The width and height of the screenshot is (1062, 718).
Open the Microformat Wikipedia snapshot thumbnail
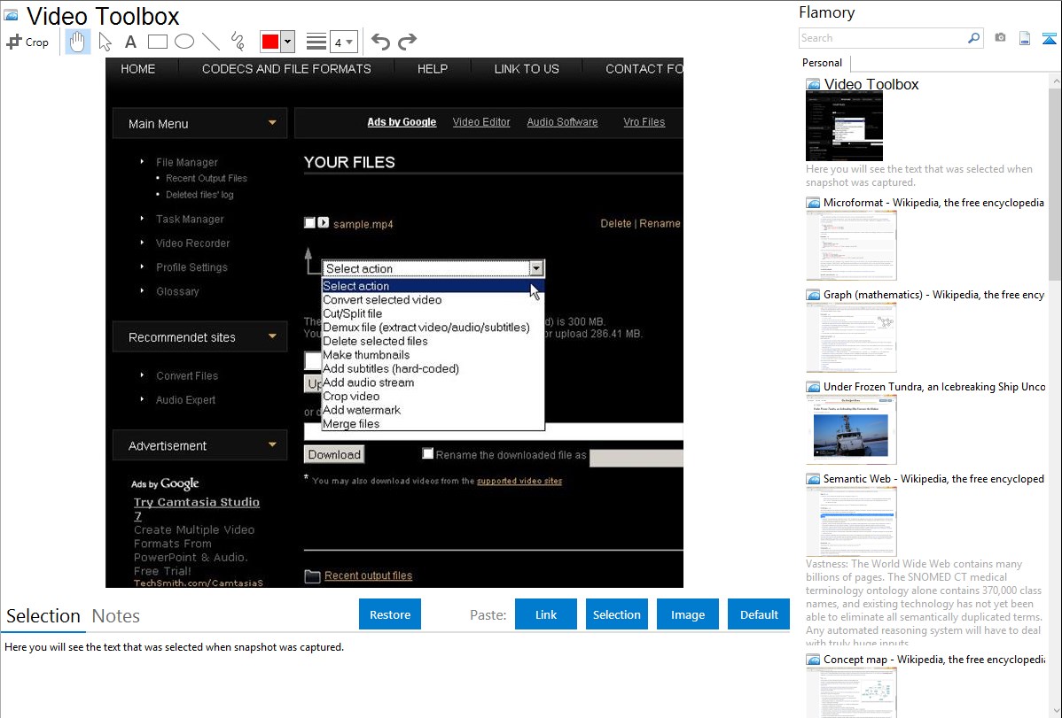(x=851, y=245)
